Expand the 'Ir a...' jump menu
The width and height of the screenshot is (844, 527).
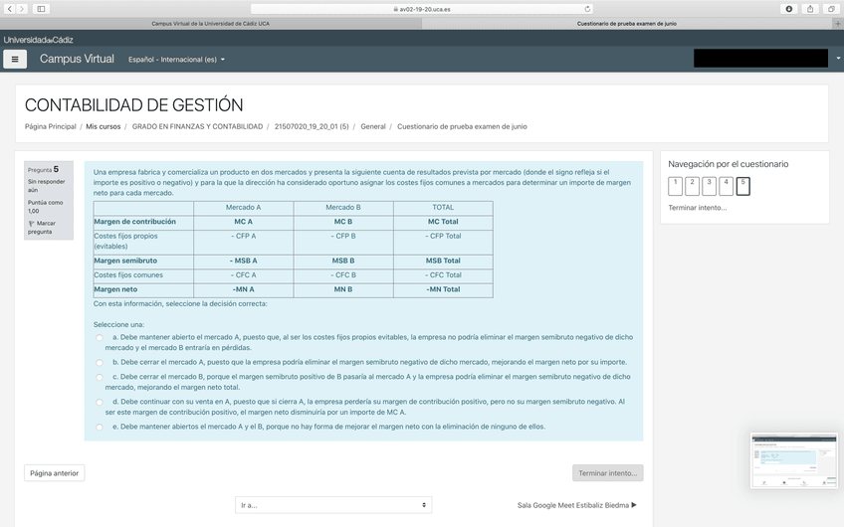click(x=333, y=505)
